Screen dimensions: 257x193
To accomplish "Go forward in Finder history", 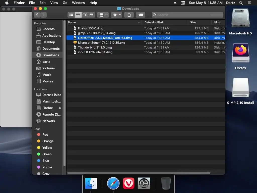I will point(43,15).
